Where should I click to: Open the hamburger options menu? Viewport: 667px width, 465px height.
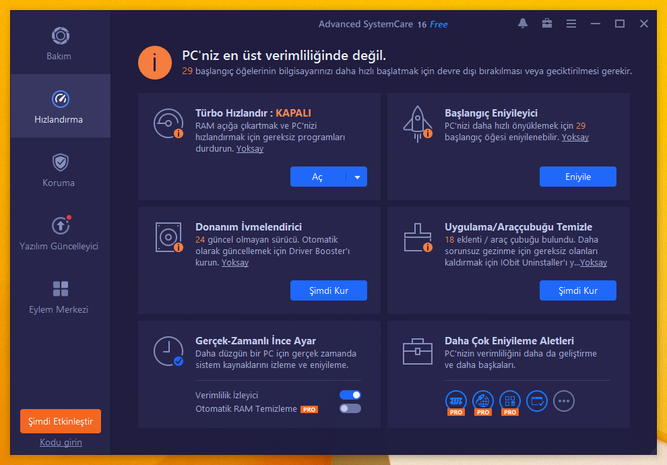tap(571, 24)
